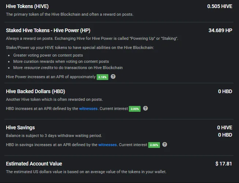Select the Hive Backed Dollars (HBD) title
Viewport: 239px width, 183px height.
click(36, 91)
